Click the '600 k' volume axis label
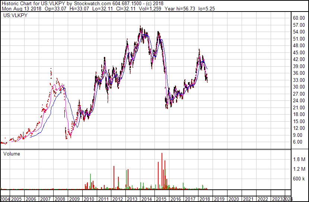This screenshot has width=309, height=202. pyautogui.click(x=299, y=179)
